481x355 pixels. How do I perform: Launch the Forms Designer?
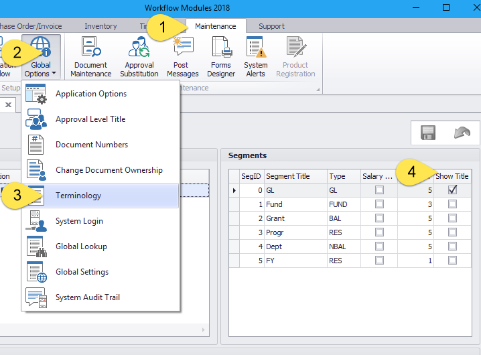(x=221, y=56)
